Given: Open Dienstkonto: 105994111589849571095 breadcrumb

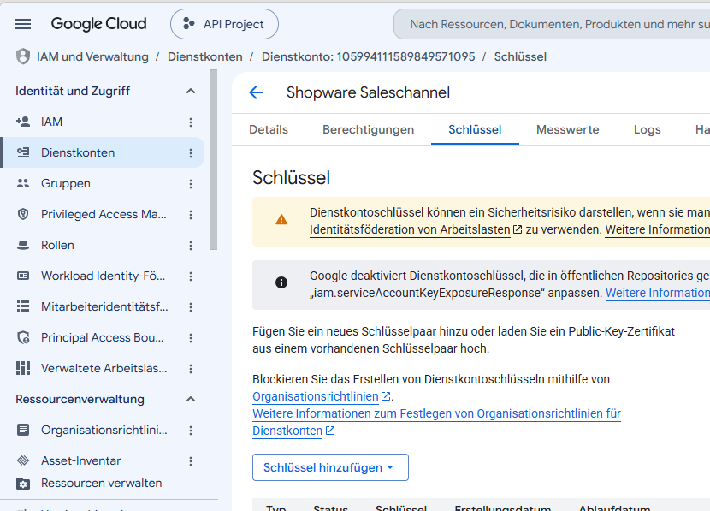Looking at the screenshot, I should [368, 56].
